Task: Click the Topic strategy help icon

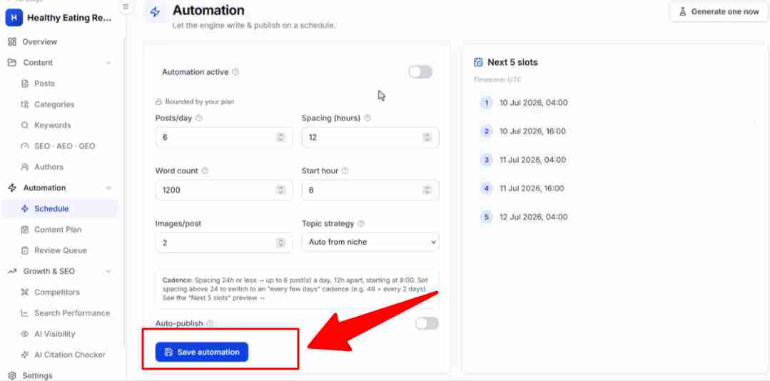Action: point(361,223)
